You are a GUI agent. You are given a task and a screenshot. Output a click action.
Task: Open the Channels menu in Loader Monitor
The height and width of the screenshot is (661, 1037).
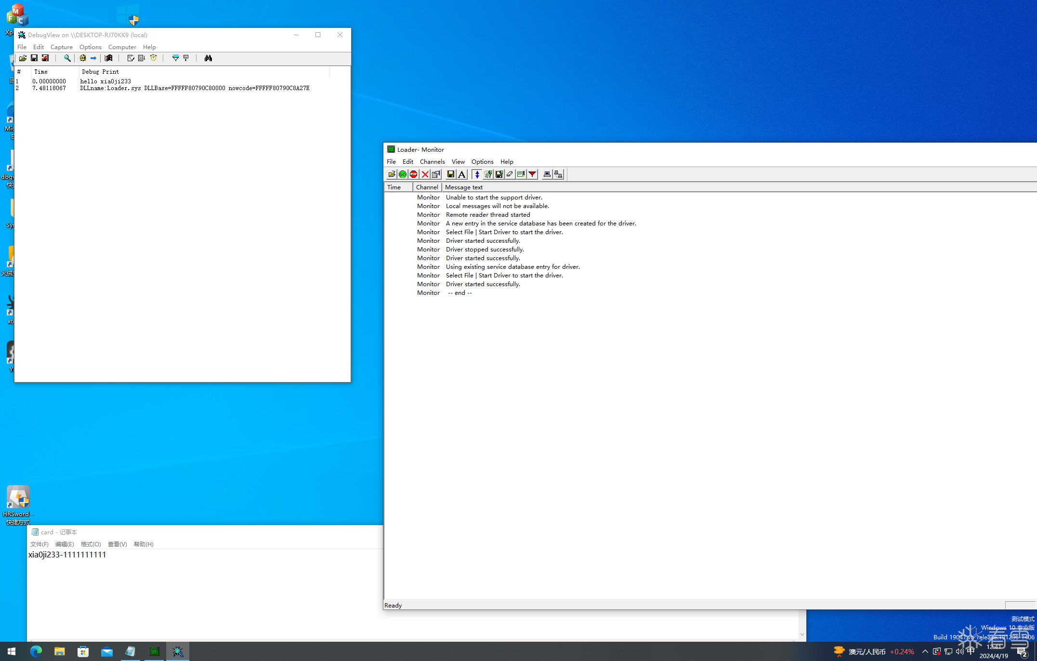pos(433,162)
